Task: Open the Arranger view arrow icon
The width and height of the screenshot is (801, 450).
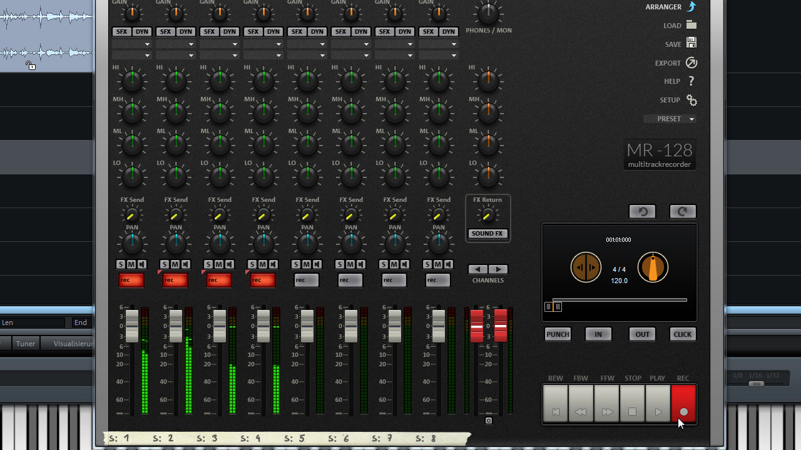Action: coord(691,7)
